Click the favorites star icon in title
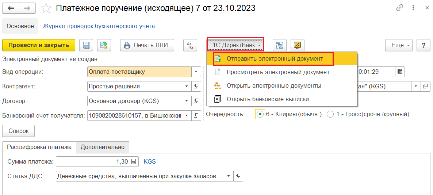 coord(46,8)
